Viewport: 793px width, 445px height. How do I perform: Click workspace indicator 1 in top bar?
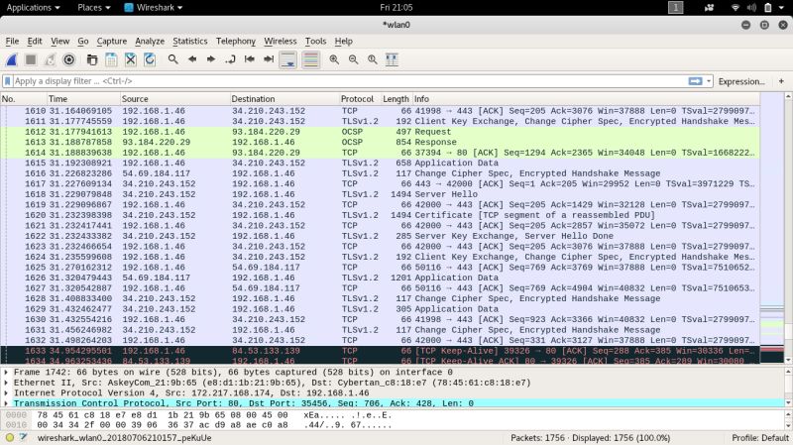676,8
